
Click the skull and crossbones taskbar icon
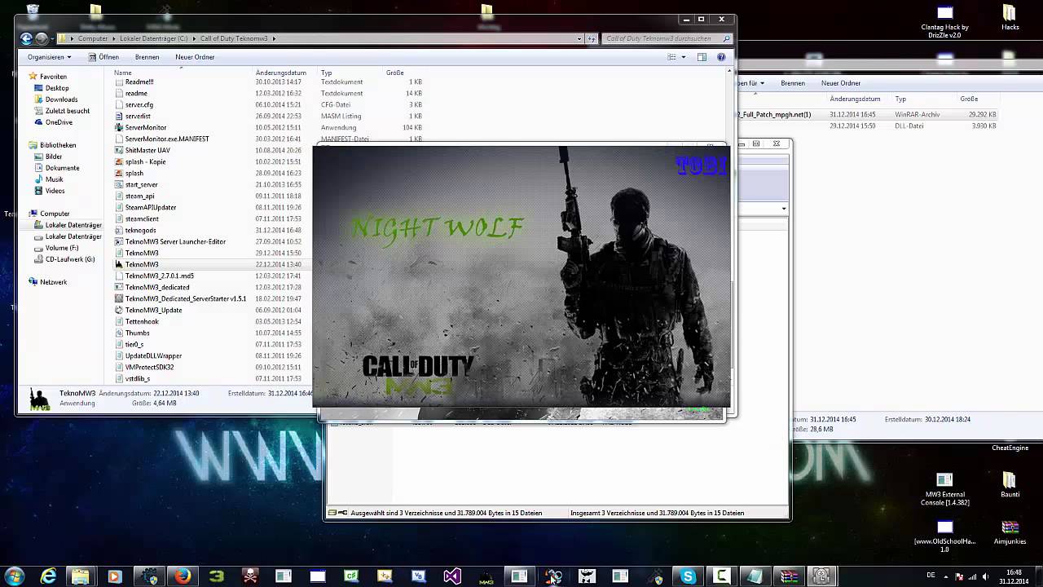click(x=250, y=576)
